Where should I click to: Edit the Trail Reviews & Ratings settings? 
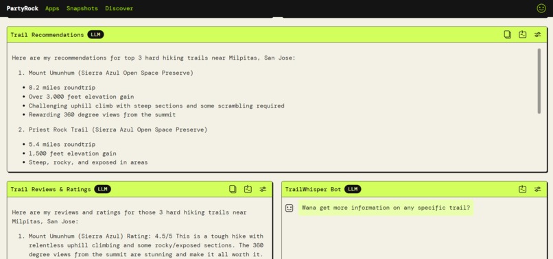tap(263, 189)
